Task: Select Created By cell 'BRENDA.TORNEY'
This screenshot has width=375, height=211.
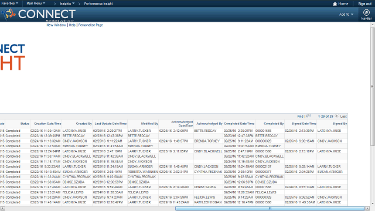Action: (x=76, y=146)
